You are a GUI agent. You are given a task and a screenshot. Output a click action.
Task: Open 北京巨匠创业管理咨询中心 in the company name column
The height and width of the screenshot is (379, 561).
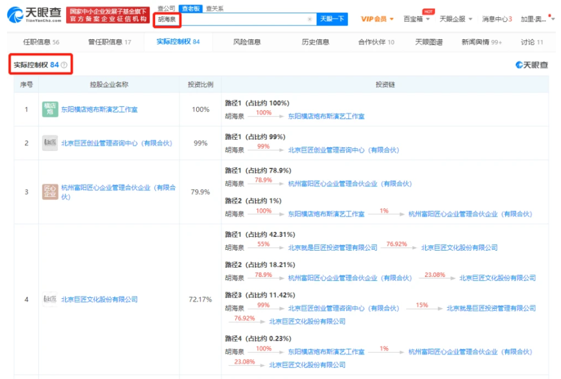tap(117, 143)
